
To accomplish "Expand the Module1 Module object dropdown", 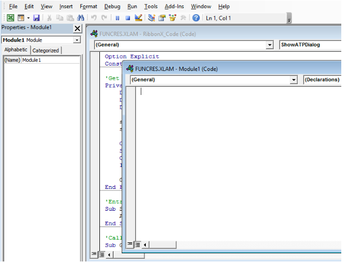I will [x=77, y=40].
